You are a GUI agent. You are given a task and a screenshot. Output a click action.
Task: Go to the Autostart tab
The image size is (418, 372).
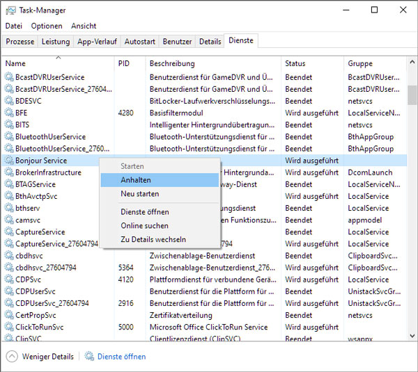[140, 42]
